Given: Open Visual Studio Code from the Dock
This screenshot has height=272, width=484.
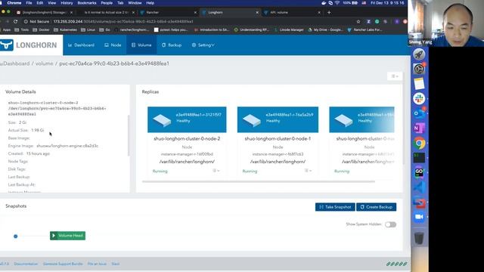Looking at the screenshot, I should click(x=419, y=187).
